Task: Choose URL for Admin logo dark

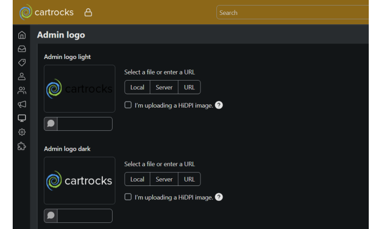Action: tap(189, 179)
